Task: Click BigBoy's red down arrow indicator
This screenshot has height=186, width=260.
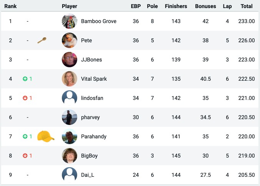Action: [x=25, y=156]
